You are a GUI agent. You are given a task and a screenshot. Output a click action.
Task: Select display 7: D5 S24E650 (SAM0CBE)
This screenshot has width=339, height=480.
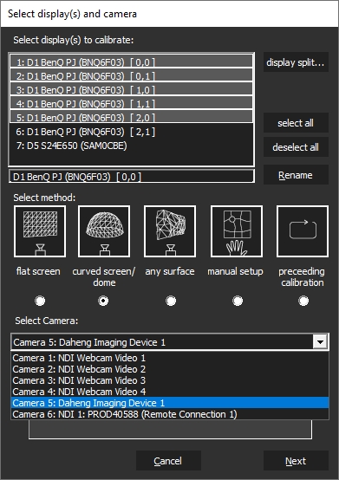132,146
